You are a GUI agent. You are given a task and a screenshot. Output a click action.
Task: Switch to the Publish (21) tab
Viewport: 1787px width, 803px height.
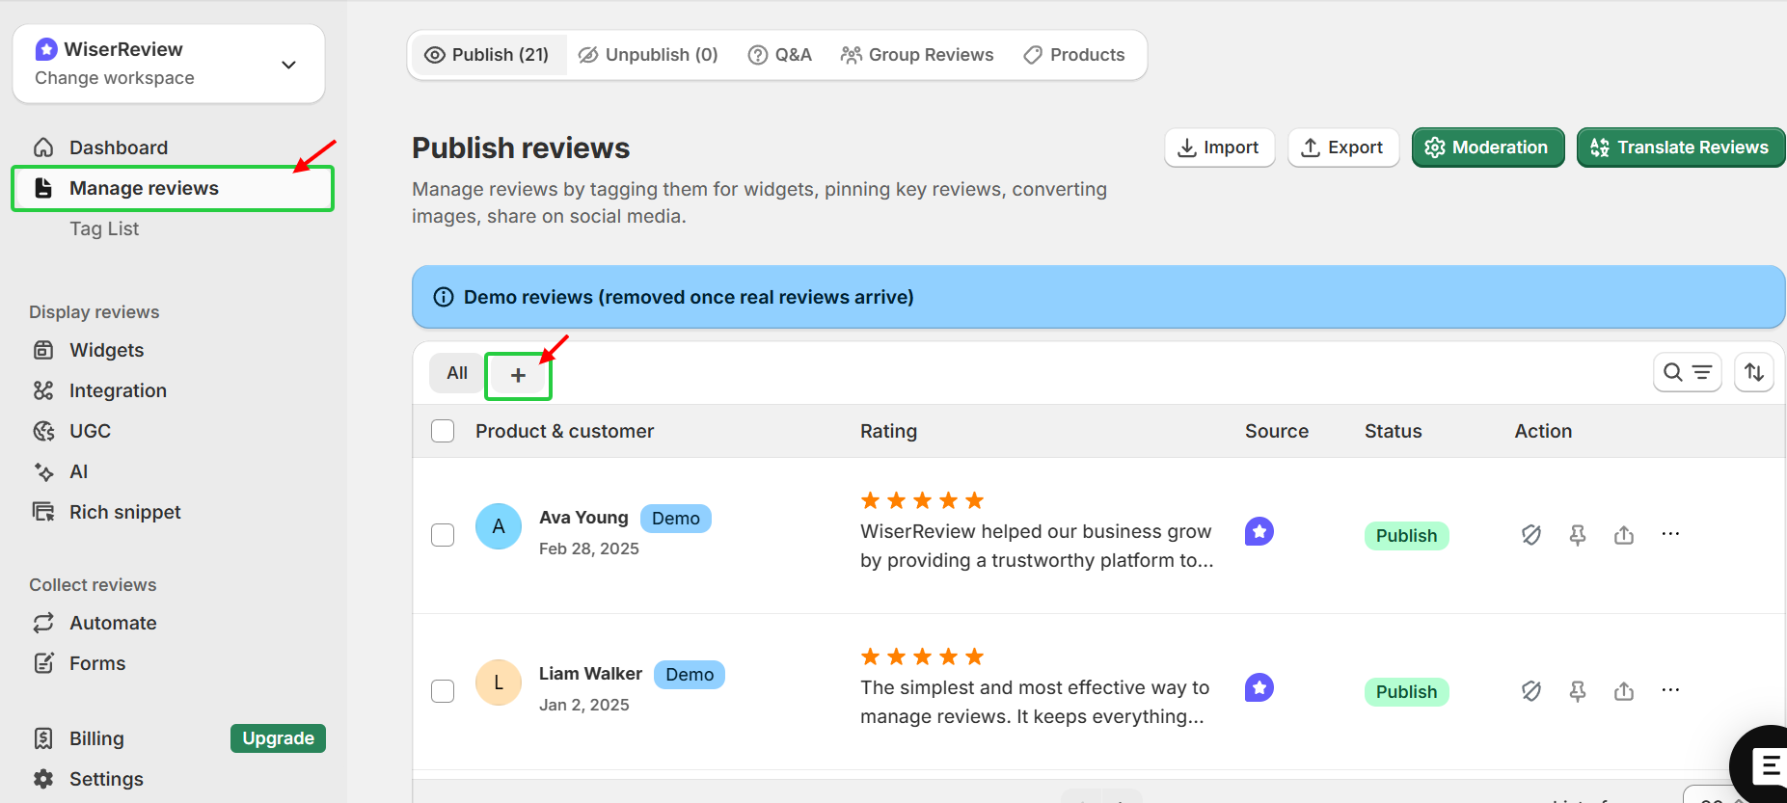click(488, 55)
